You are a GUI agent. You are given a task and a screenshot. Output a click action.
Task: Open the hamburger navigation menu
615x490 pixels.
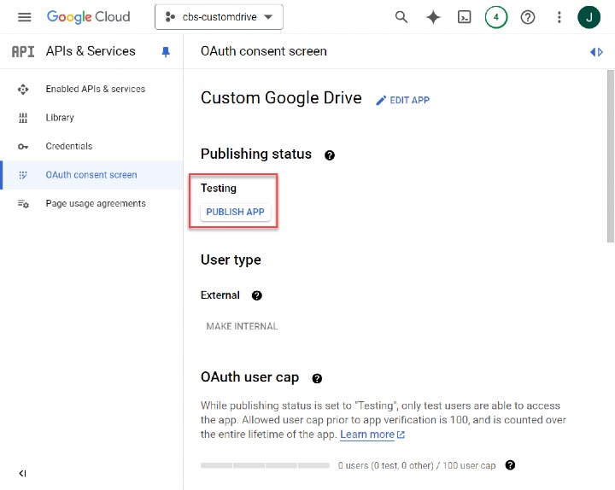(x=24, y=17)
